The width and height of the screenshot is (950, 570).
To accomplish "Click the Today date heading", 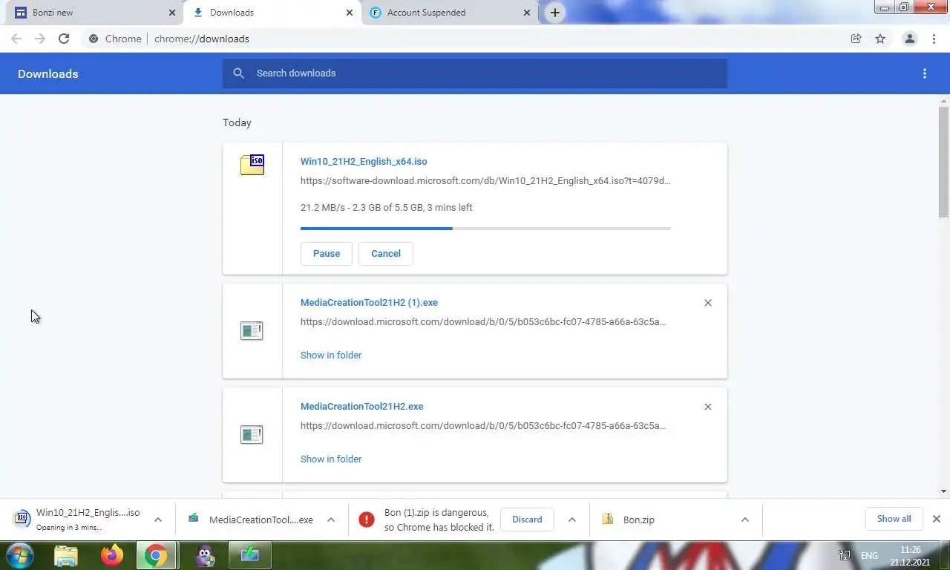I will pos(237,122).
